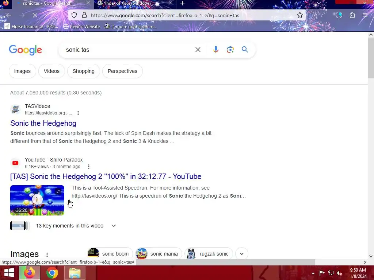View site security padlock info
The image size is (374, 280).
pos(84,15)
